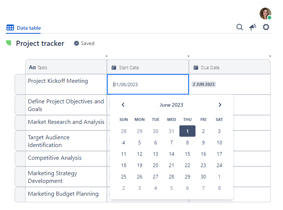
Task: Click the 2 JUN 2023 due date tag
Action: pos(204,84)
